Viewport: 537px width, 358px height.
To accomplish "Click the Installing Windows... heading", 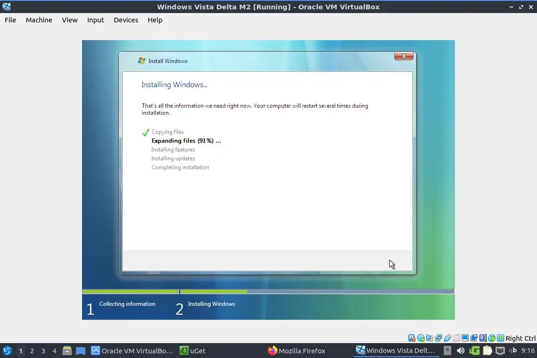I will (174, 85).
